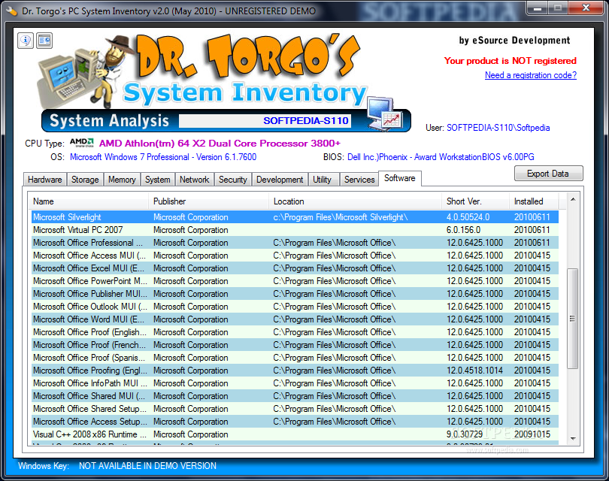Screen dimensions: 609x481
Task: Click the user SOFTPEDIA-S110\Softpedia text
Action: point(498,128)
